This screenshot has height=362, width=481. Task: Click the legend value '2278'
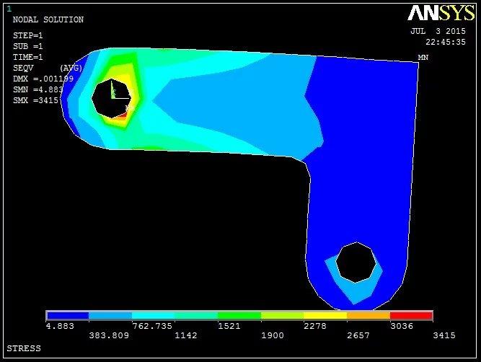tap(315, 326)
